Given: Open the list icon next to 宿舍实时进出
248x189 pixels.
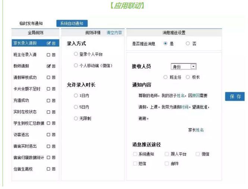Looking at the screenshot, I should tap(54, 146).
